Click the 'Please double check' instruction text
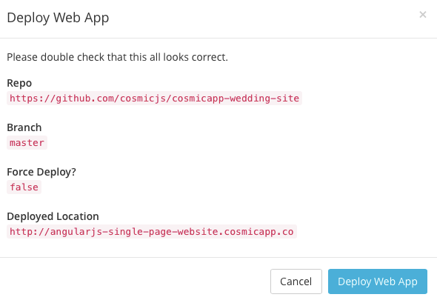 pyautogui.click(x=117, y=57)
